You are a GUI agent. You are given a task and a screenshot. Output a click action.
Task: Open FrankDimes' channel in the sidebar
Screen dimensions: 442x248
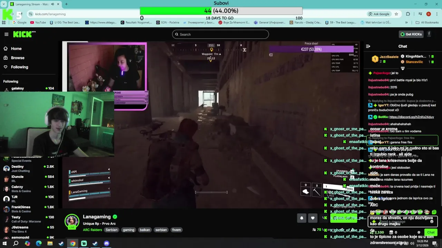pyautogui.click(x=28, y=209)
